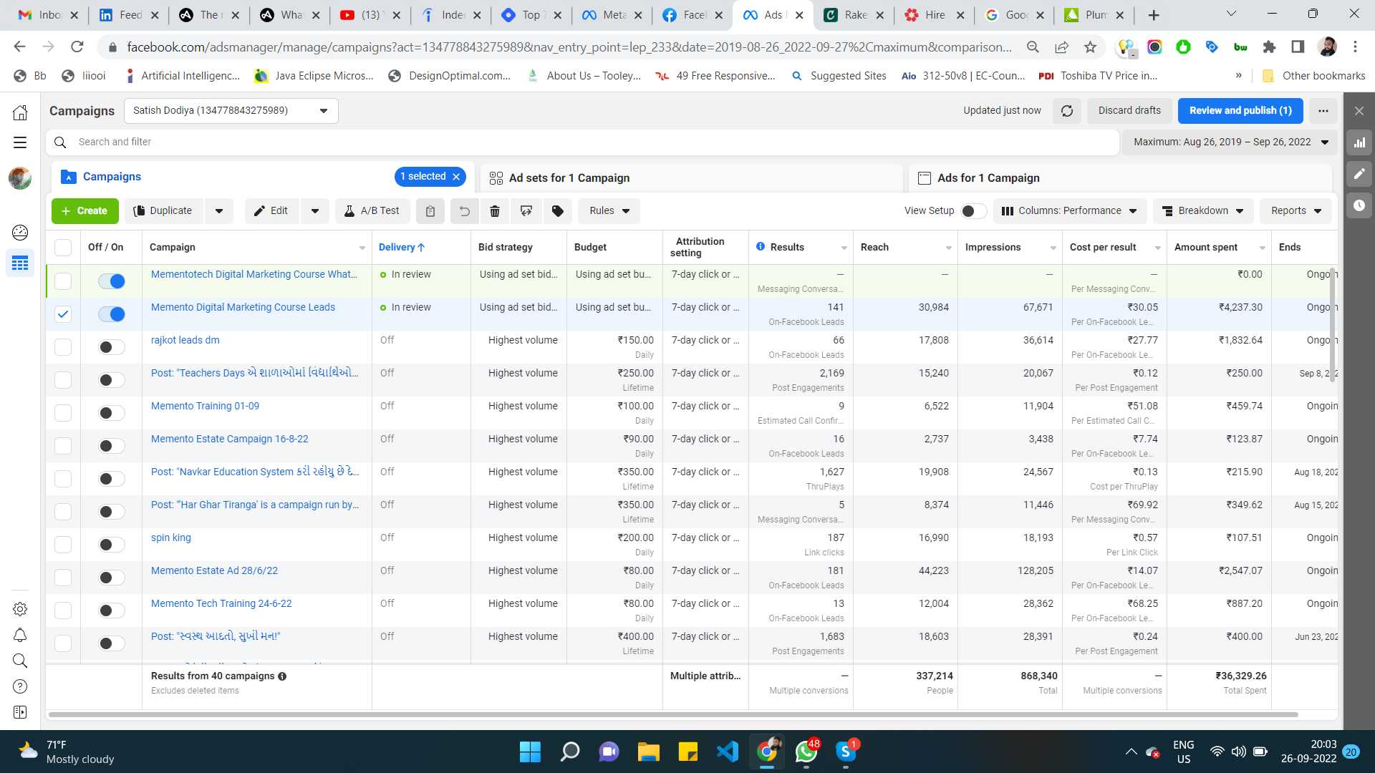Turn on the spin king campaign switch
The image size is (1375, 773).
click(x=112, y=545)
